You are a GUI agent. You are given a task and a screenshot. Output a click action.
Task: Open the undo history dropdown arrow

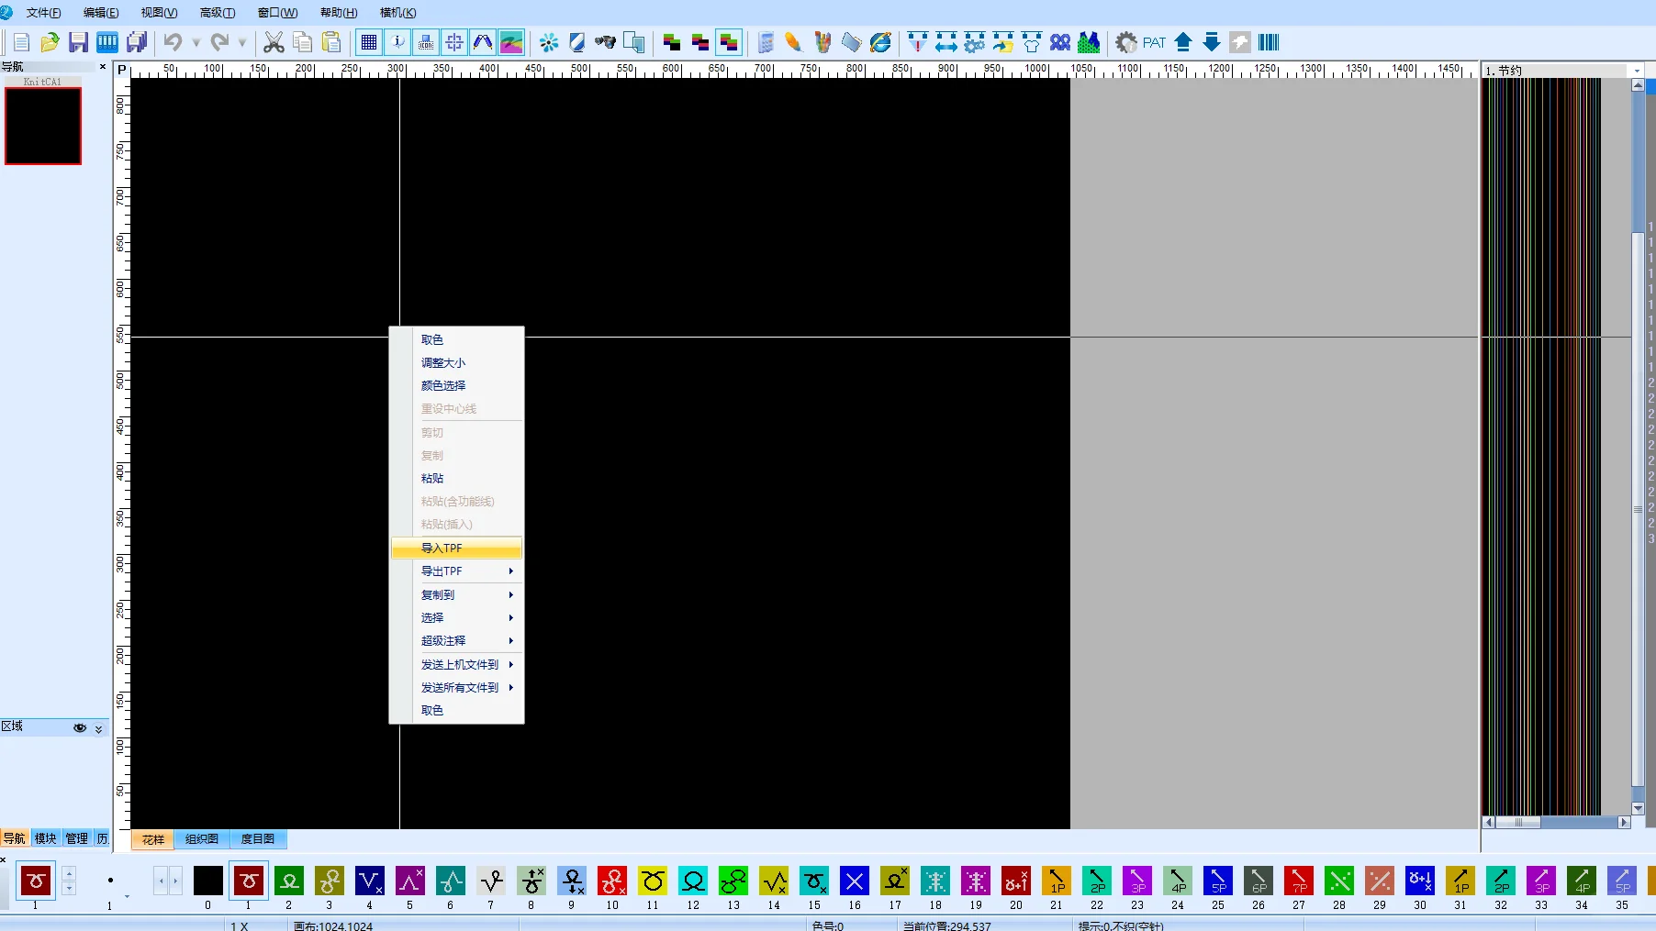point(196,42)
